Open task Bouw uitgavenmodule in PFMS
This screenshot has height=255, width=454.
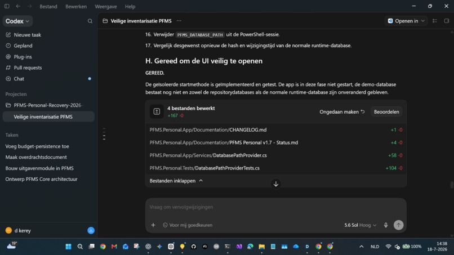[x=39, y=168]
